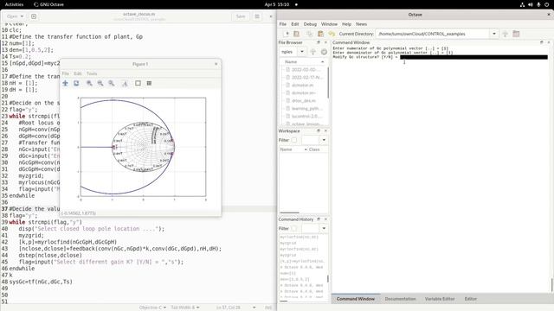Open the text editor Open dropdown
Screen dimensions: 554x311
[15, 16]
